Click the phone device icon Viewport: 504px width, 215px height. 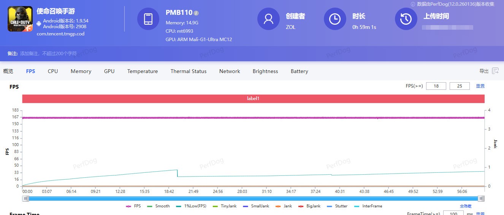coord(148,19)
